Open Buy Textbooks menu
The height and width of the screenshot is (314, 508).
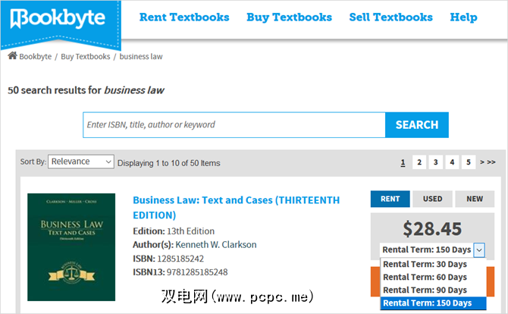tap(289, 17)
